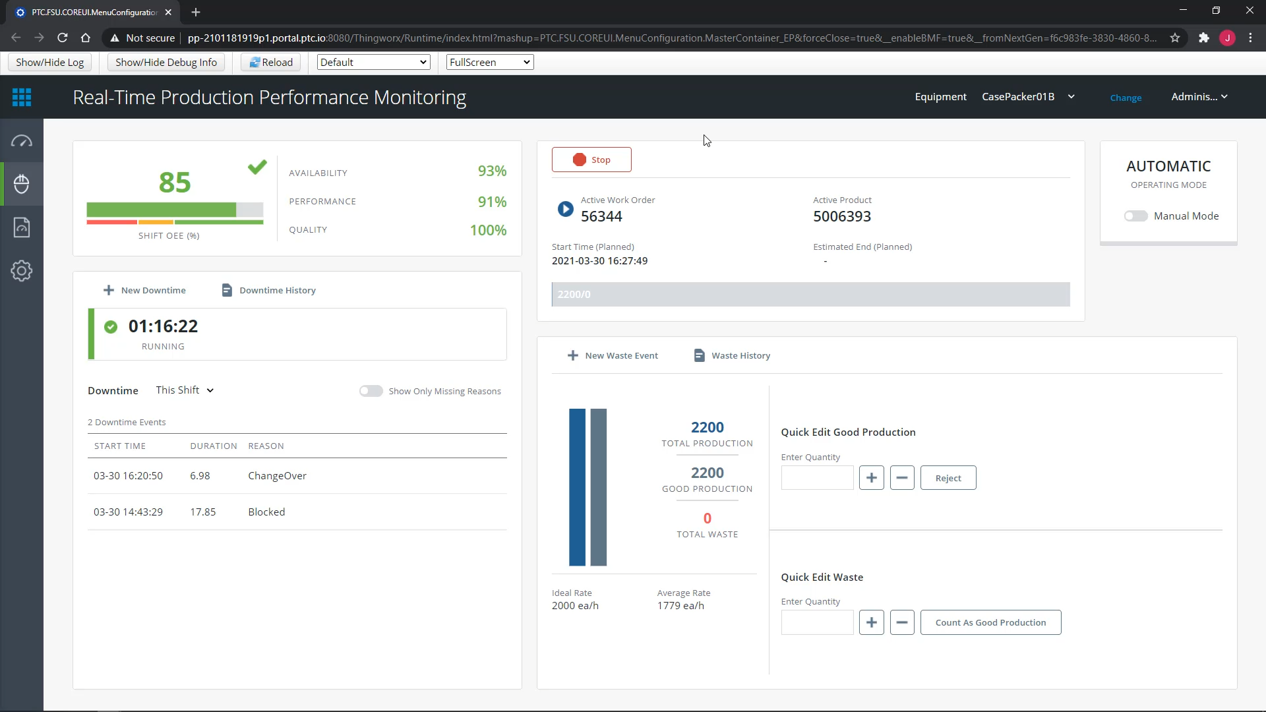Increase good production quantity with plus
Screen dimensions: 1266x712
871,478
